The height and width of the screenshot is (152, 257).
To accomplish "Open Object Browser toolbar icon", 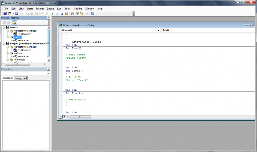I will [x=82, y=14].
